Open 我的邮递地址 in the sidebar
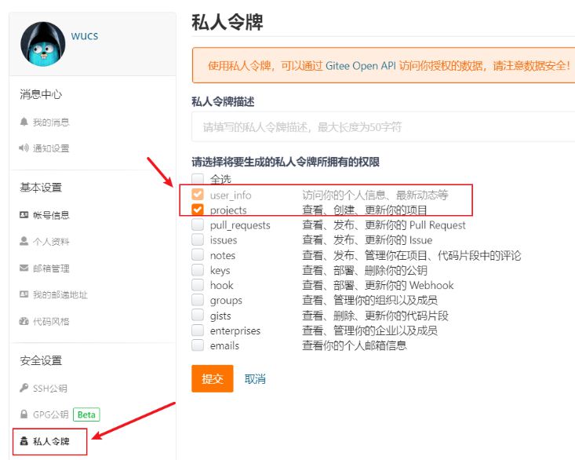This screenshot has width=575, height=460. coord(60,295)
